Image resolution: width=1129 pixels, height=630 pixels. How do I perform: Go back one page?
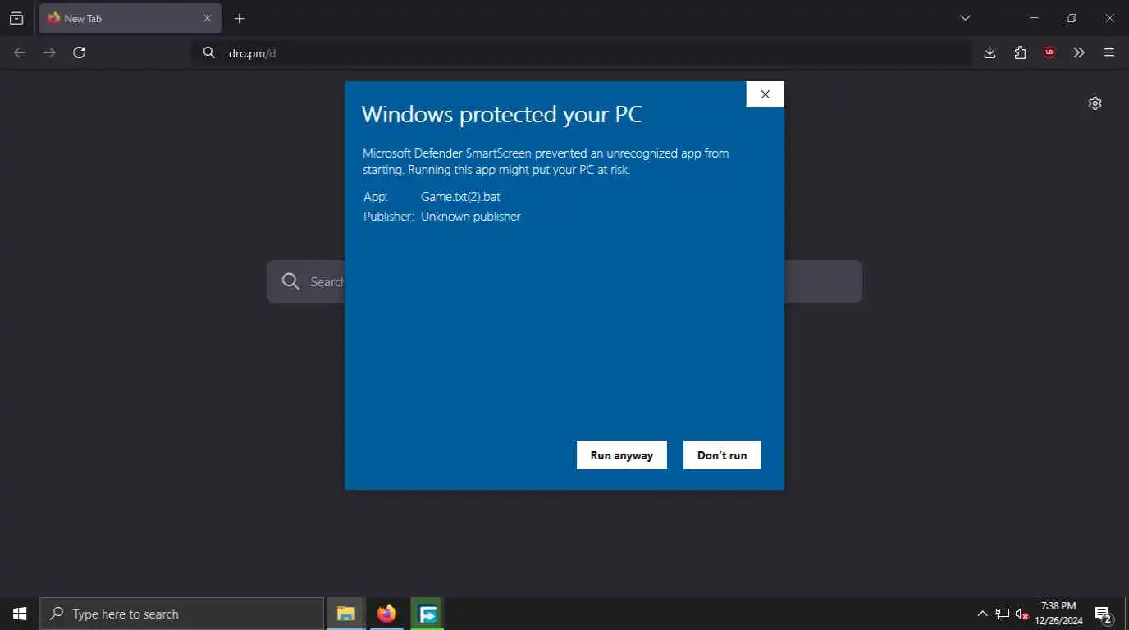click(20, 52)
